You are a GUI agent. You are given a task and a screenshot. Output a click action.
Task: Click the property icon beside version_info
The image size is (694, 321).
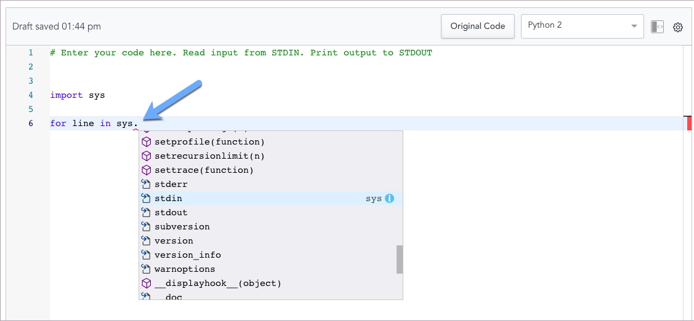click(x=146, y=255)
